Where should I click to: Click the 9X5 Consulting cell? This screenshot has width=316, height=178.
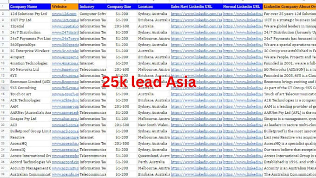(30, 88)
